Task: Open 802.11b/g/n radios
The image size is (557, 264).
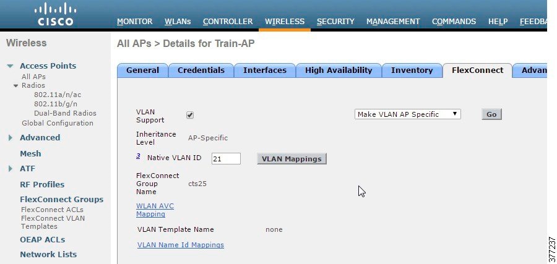Action: [x=56, y=104]
